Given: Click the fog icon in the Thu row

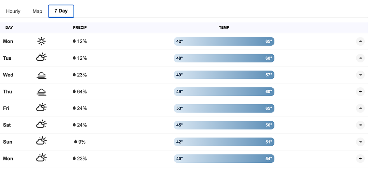Looking at the screenshot, I should 42,92.
